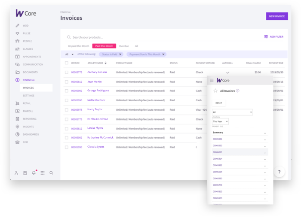The image size is (301, 218).
Task: Open the Classes sidebar icon
Action: point(18,49)
